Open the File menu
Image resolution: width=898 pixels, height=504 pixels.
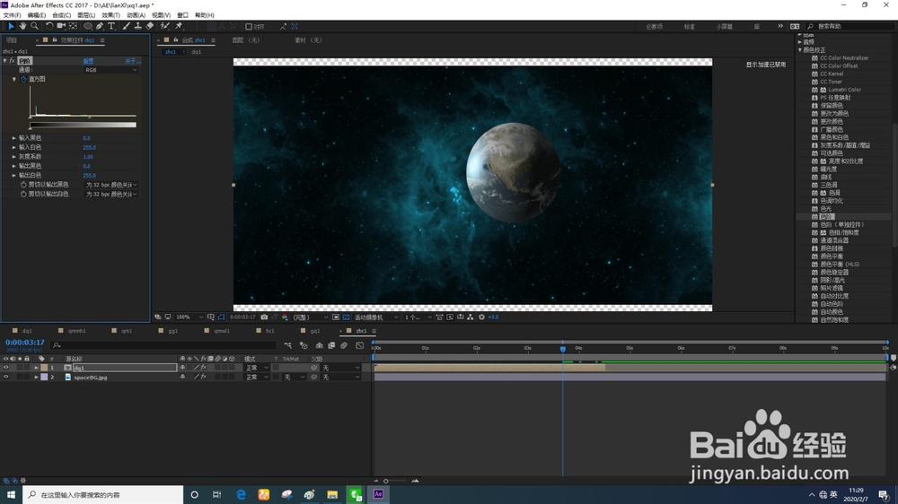coord(12,15)
